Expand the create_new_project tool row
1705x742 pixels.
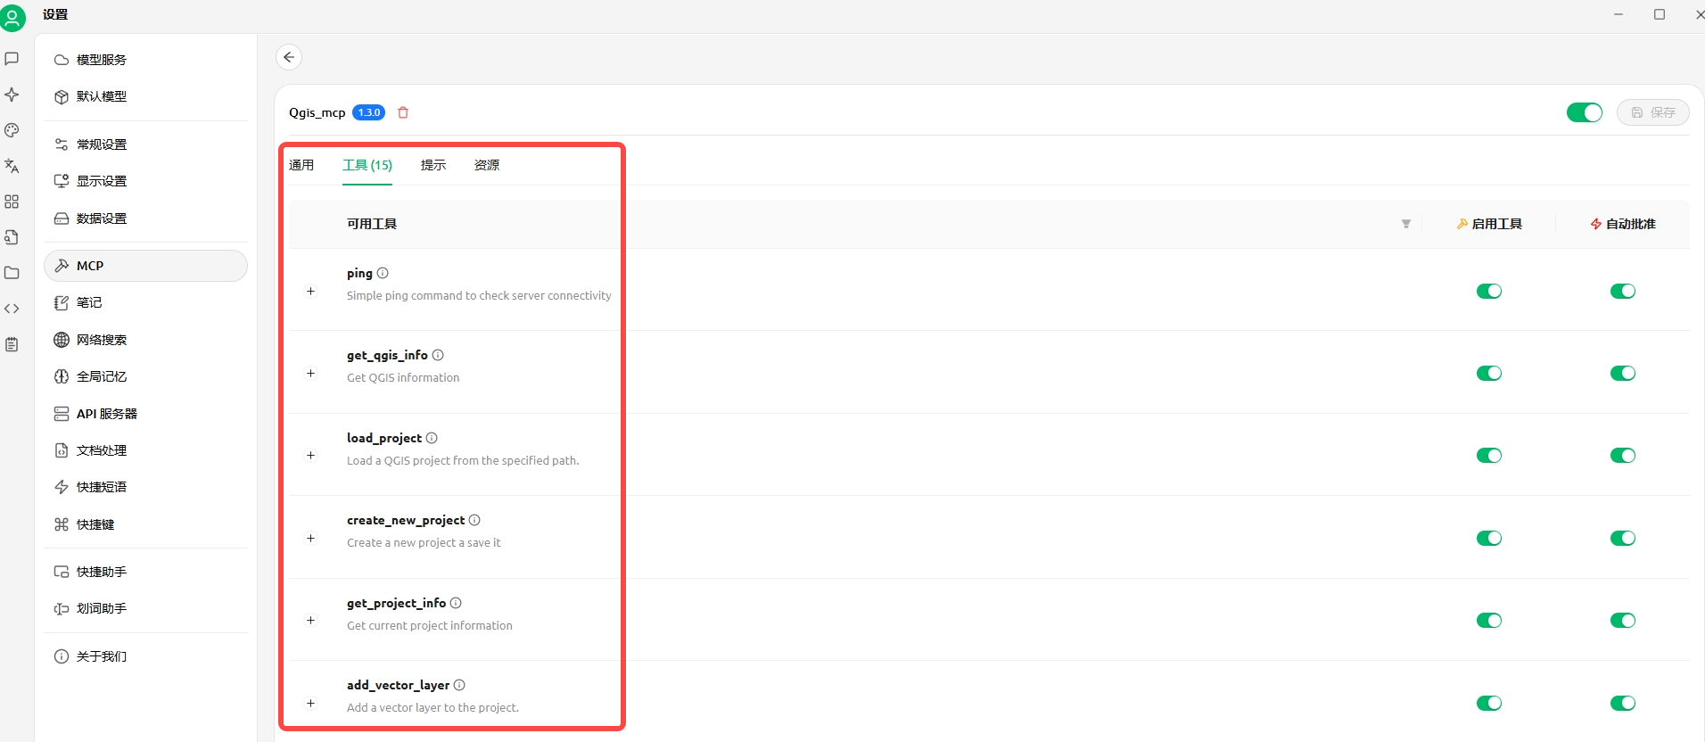[x=310, y=538]
